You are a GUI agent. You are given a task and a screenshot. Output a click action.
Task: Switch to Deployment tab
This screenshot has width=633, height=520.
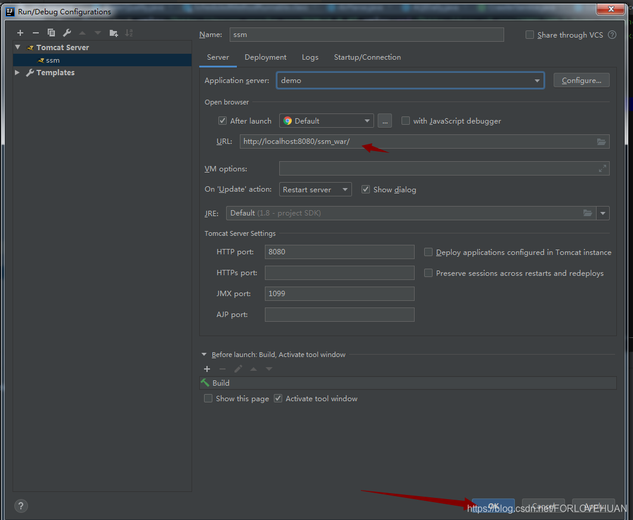(x=265, y=57)
